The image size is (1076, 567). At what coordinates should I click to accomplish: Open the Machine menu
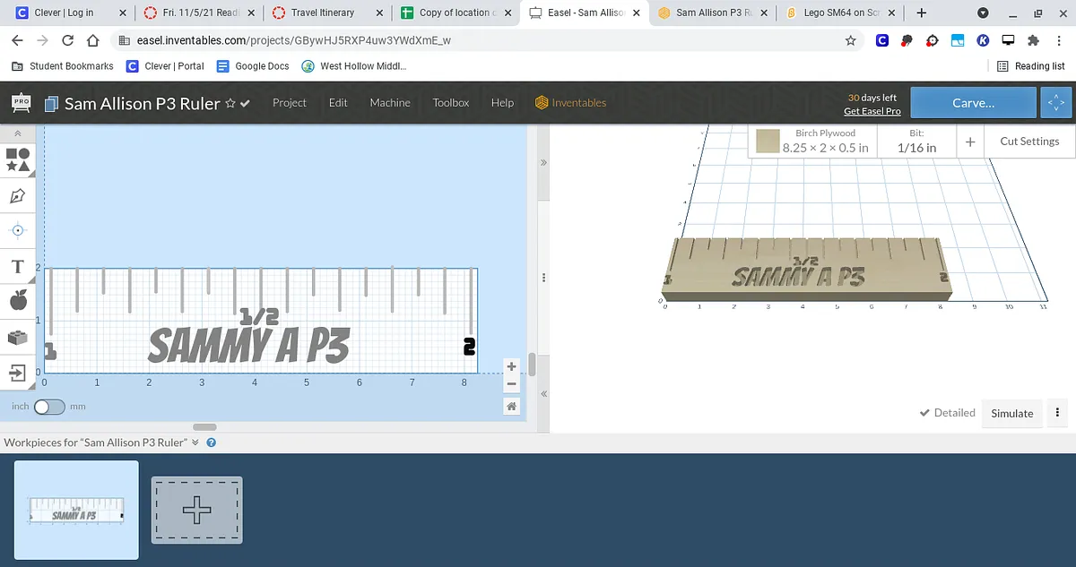[390, 103]
